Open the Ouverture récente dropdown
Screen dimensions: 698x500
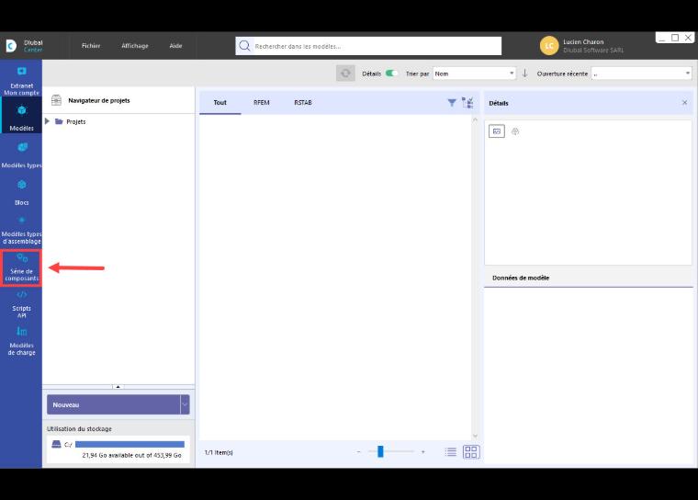(641, 74)
